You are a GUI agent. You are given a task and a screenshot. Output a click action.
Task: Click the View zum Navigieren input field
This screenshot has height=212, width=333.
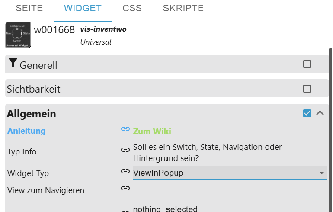point(230,189)
